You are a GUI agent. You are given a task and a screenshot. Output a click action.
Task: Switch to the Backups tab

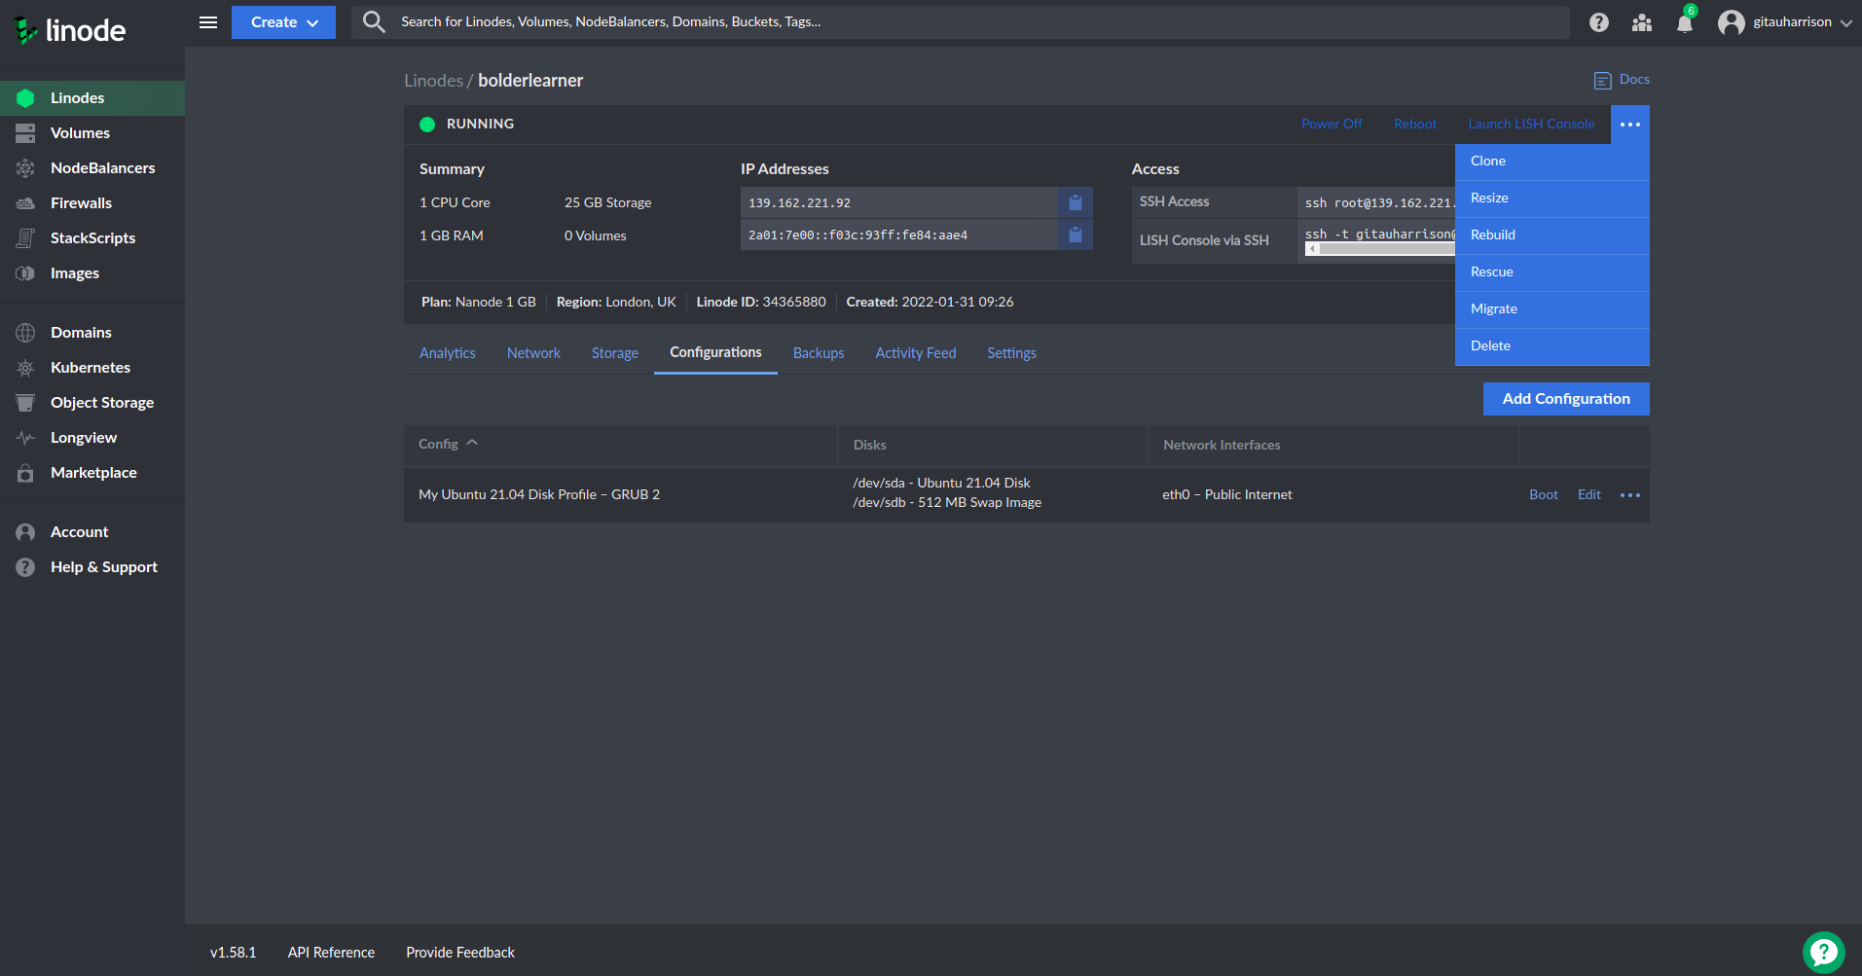point(819,353)
